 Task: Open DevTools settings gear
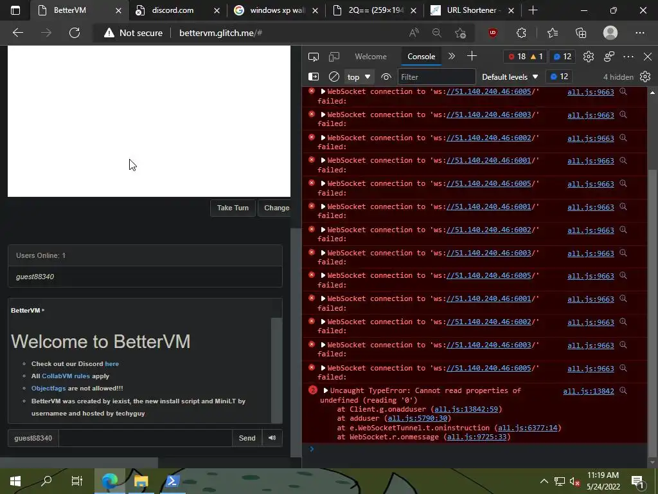click(x=589, y=57)
